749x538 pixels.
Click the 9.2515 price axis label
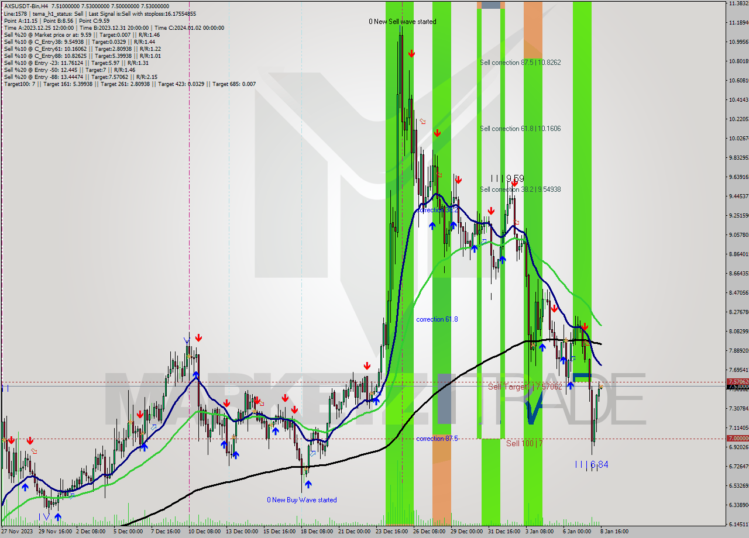click(x=738, y=216)
